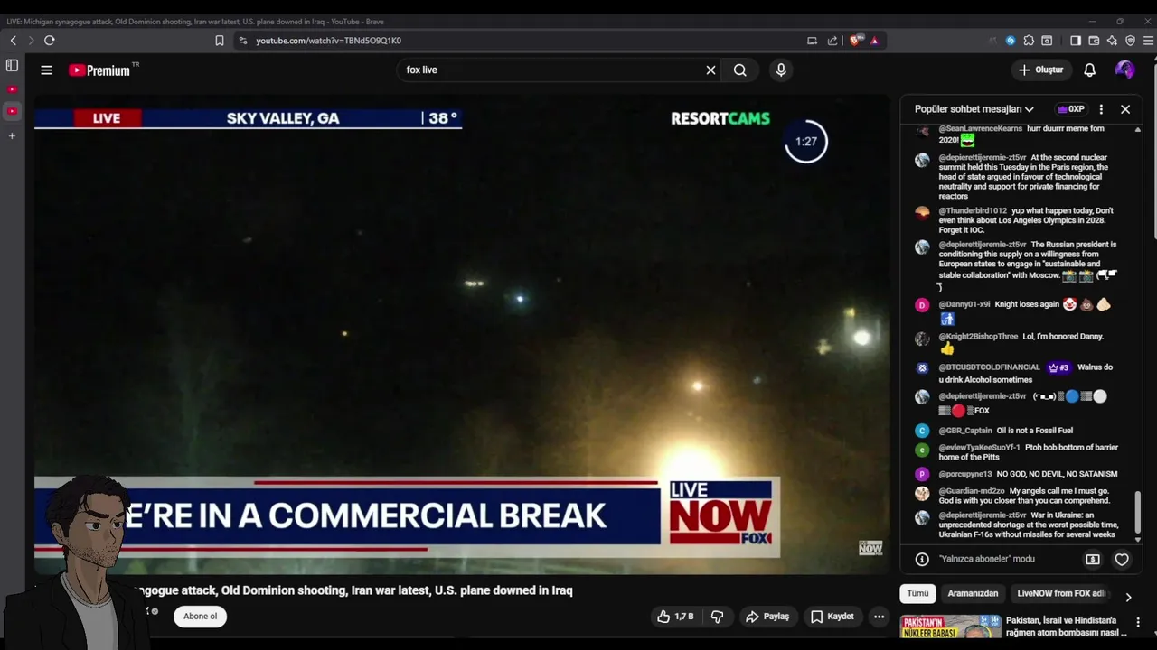Clear the YouTube search text
1157x650 pixels.
coord(710,70)
